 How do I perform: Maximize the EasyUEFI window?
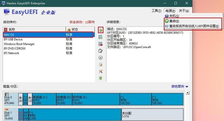coord(176,3)
